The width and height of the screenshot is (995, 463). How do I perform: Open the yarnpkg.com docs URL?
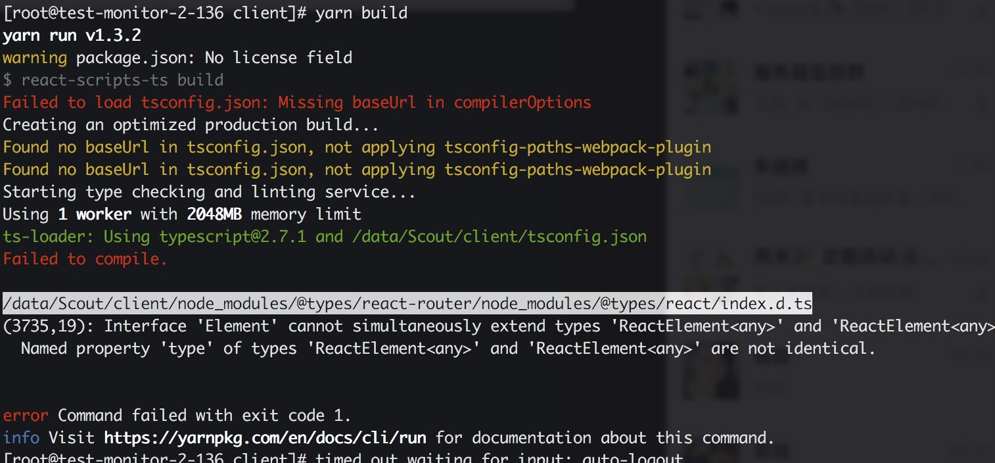click(265, 438)
